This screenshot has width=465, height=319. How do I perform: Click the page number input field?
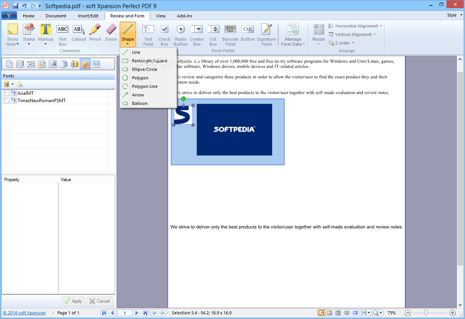(x=125, y=313)
